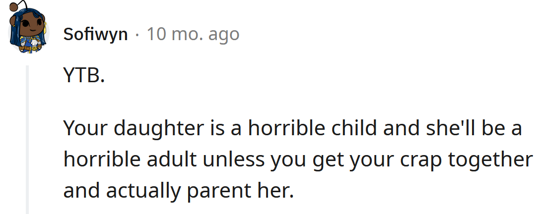This screenshot has width=544, height=214.
Task: Click the word 'ago' in the timestamp
Action: 223,35
